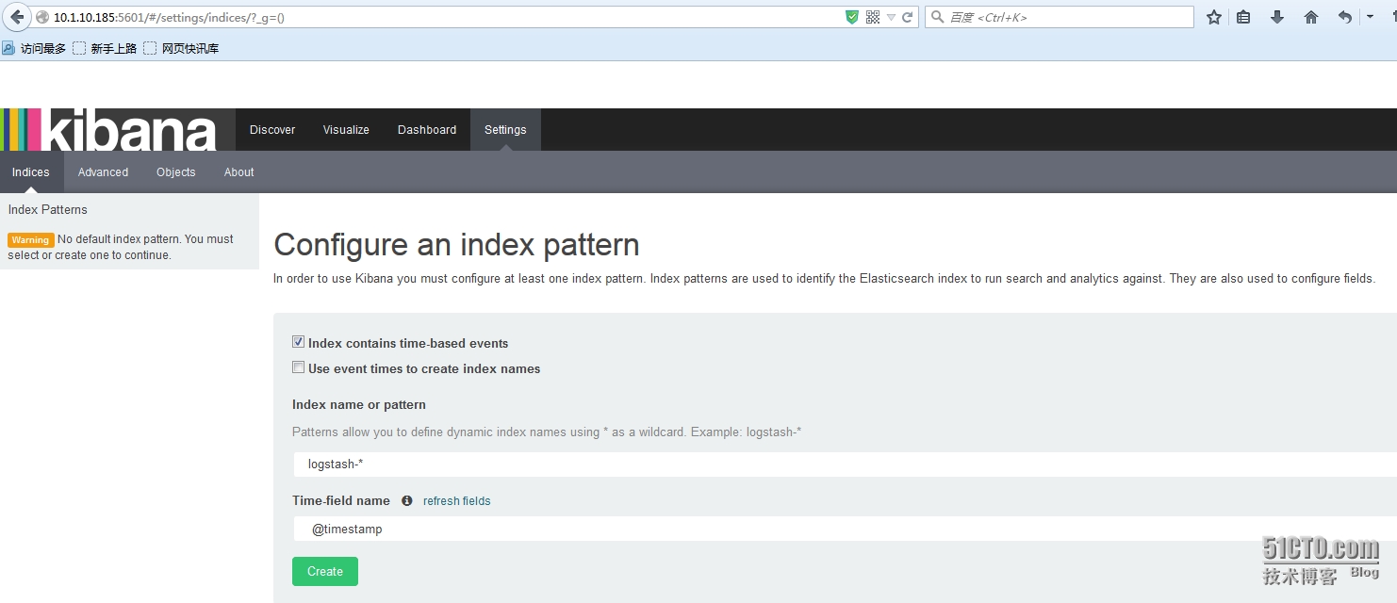Select the Indices sub-tab
Image resolution: width=1397 pixels, height=603 pixels.
[31, 172]
